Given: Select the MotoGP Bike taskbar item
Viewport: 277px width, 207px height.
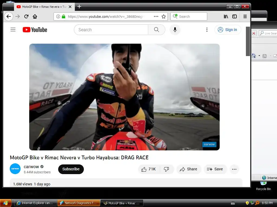Looking at the screenshot, I should 122,203.
